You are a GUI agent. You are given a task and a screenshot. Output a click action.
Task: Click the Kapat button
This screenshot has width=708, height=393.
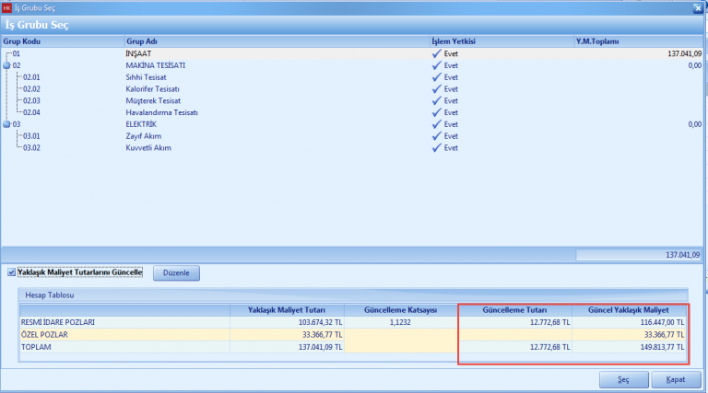[x=675, y=379]
